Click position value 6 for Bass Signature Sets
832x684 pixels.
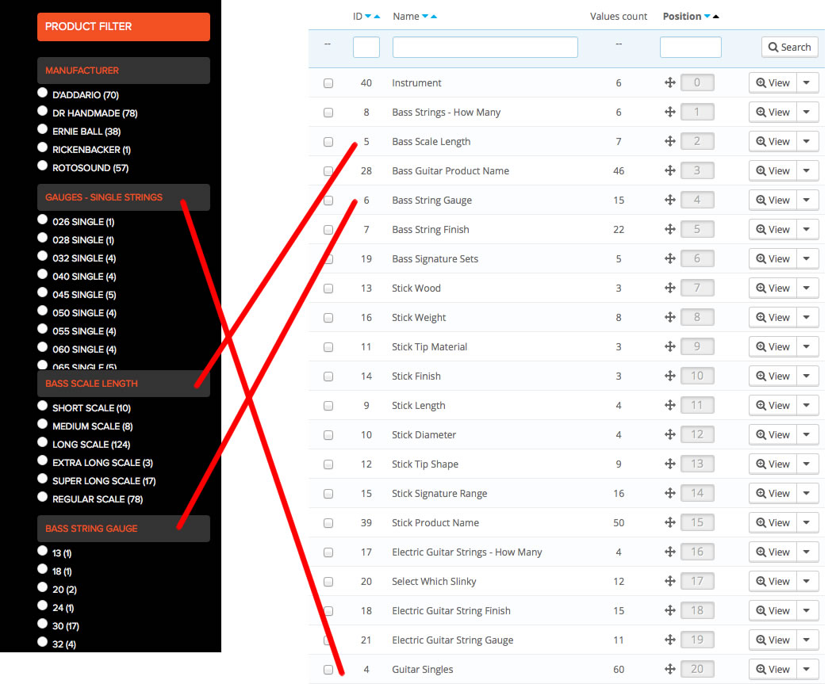click(x=697, y=258)
